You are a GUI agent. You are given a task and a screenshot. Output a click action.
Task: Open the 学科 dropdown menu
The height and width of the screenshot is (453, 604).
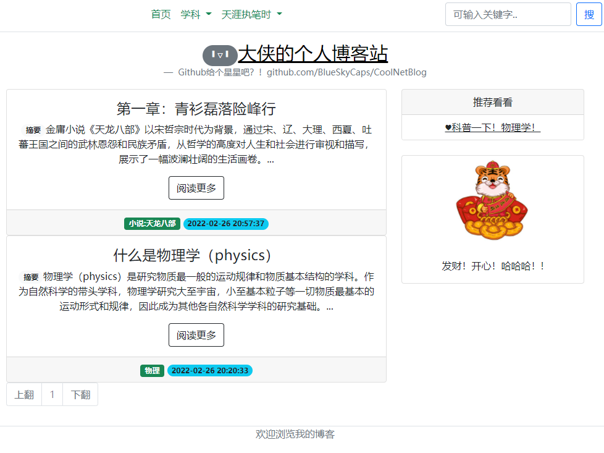pos(196,14)
